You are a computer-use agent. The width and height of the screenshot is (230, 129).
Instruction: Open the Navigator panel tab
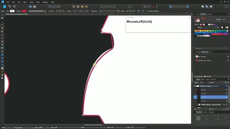211,112
